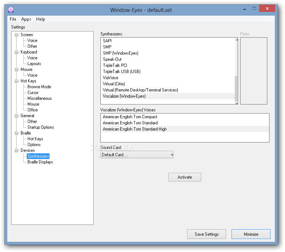Image resolution: width=285 pixels, height=252 pixels.
Task: Select Options under Braille
Action: coord(34,145)
